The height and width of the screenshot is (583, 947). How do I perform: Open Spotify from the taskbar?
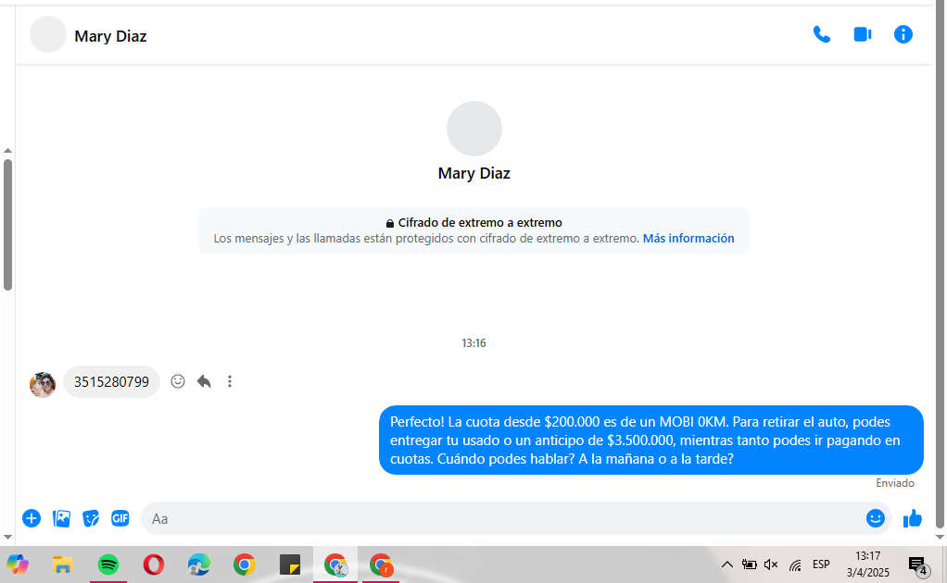click(108, 564)
